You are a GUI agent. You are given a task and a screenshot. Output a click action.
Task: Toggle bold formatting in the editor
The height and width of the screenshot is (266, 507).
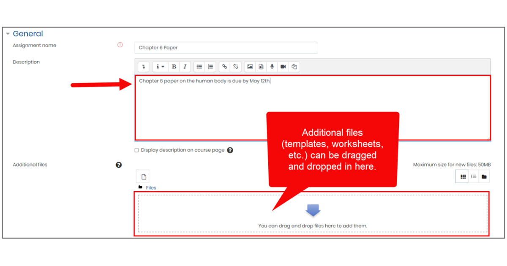click(x=173, y=66)
